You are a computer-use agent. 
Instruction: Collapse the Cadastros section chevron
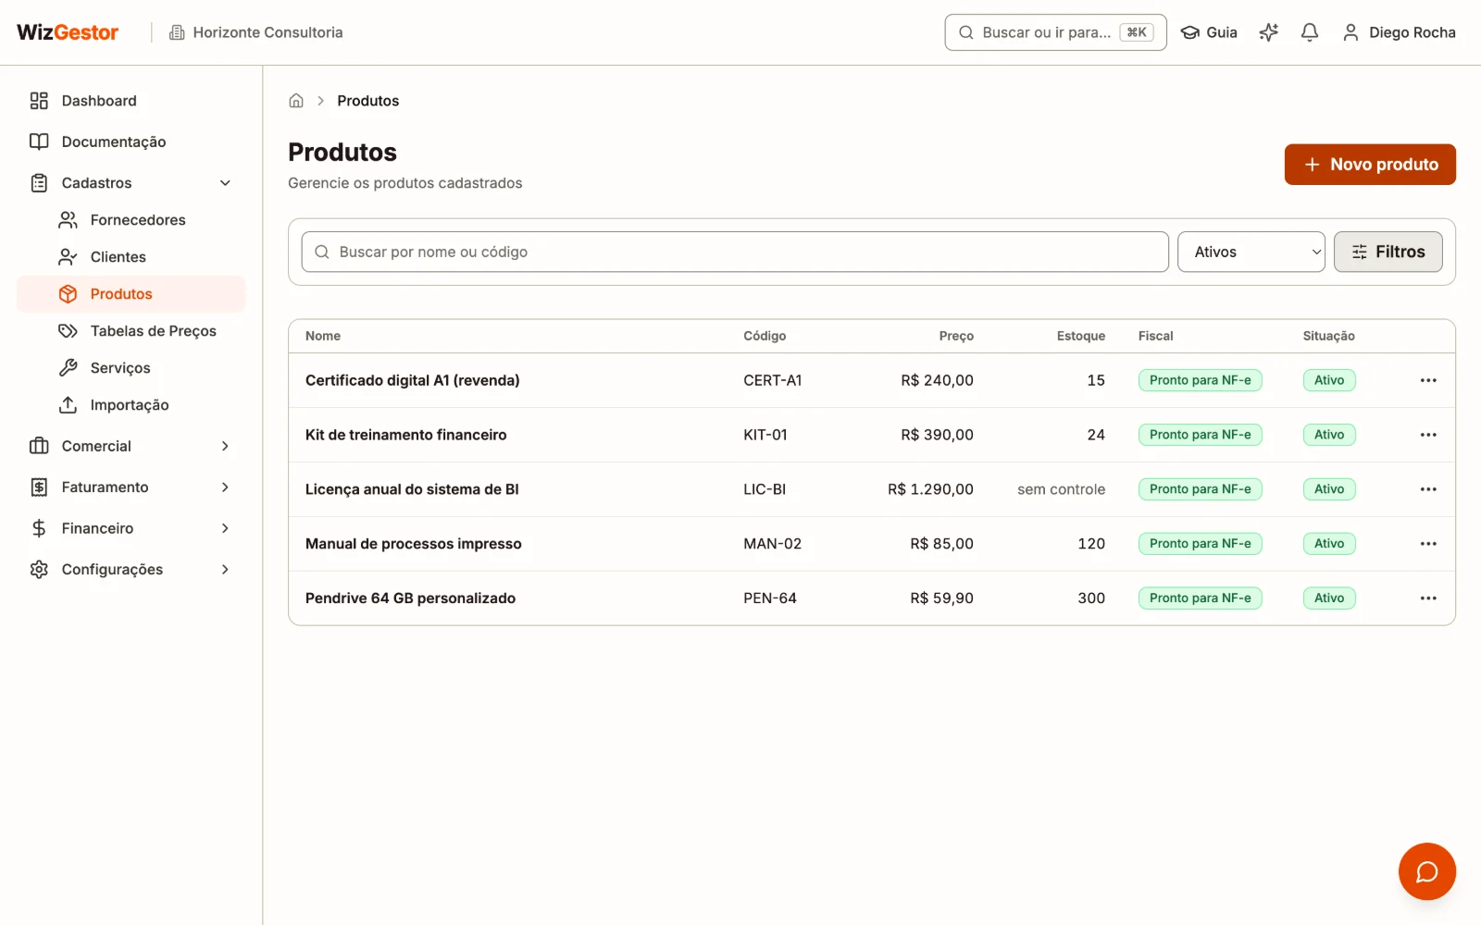(x=225, y=183)
